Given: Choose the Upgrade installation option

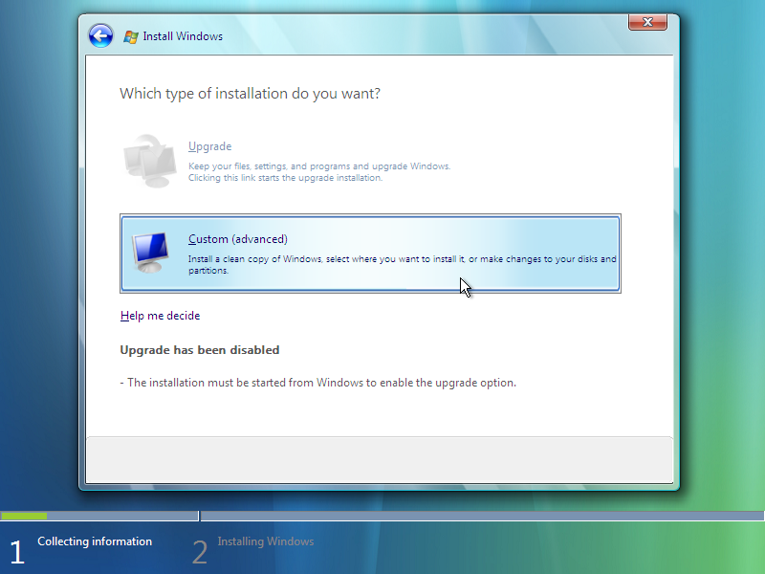Looking at the screenshot, I should click(x=209, y=145).
